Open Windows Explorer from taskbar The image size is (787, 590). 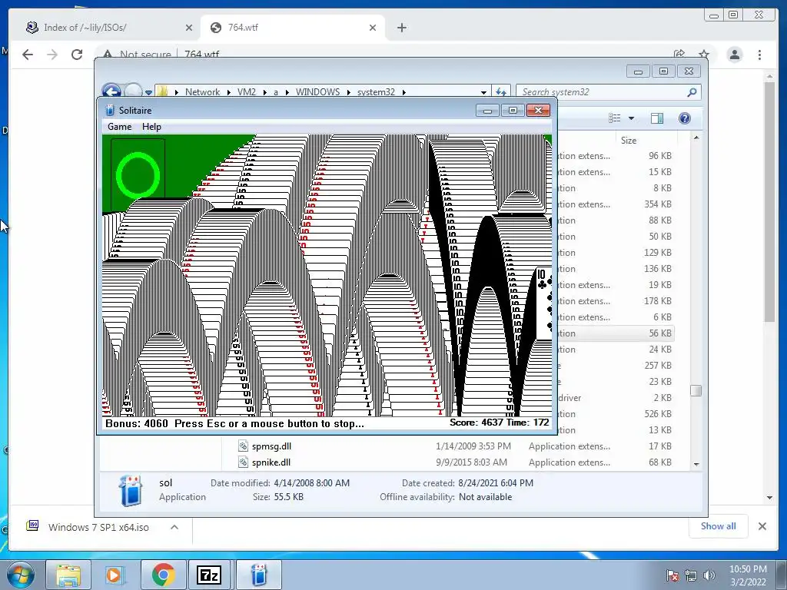68,575
